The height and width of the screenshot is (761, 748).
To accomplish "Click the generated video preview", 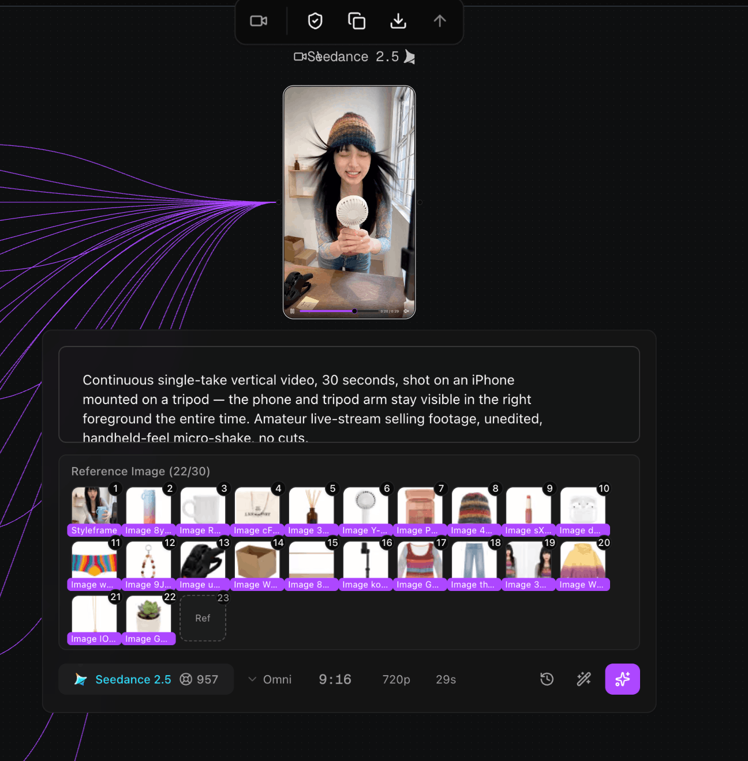I will (x=349, y=202).
